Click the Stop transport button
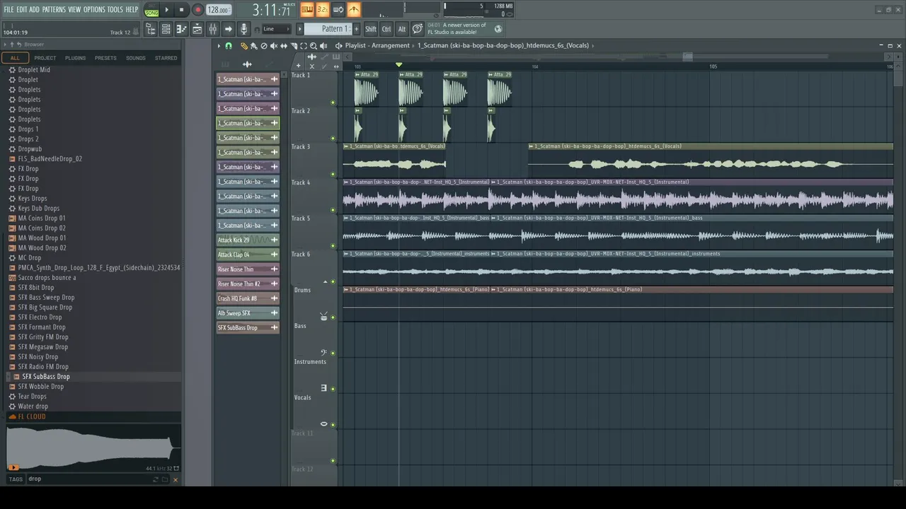 (181, 10)
